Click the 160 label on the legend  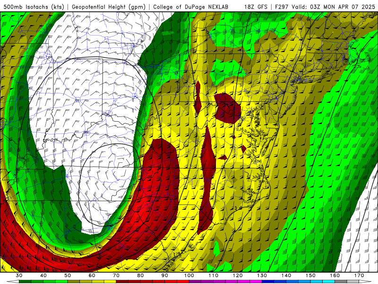click(x=335, y=275)
